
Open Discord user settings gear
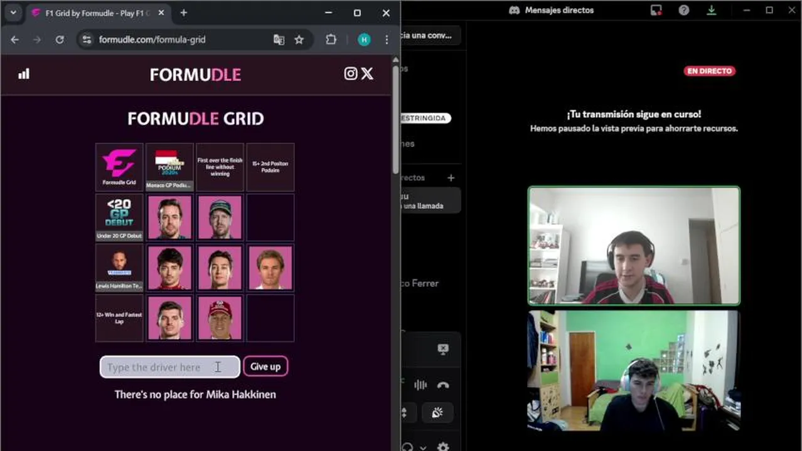tap(443, 447)
